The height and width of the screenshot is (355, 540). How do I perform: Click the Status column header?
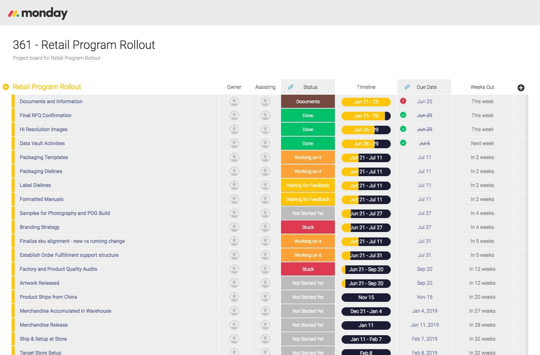coord(310,87)
